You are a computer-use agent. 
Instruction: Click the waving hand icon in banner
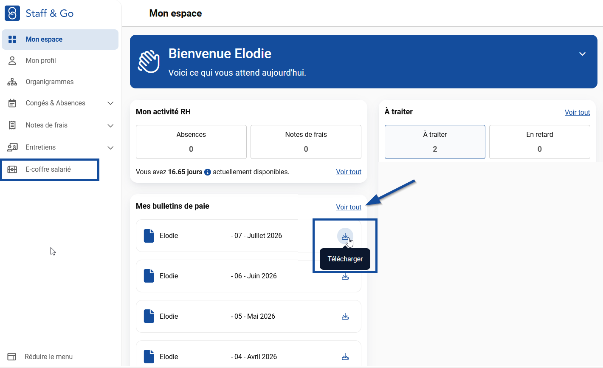pyautogui.click(x=149, y=62)
